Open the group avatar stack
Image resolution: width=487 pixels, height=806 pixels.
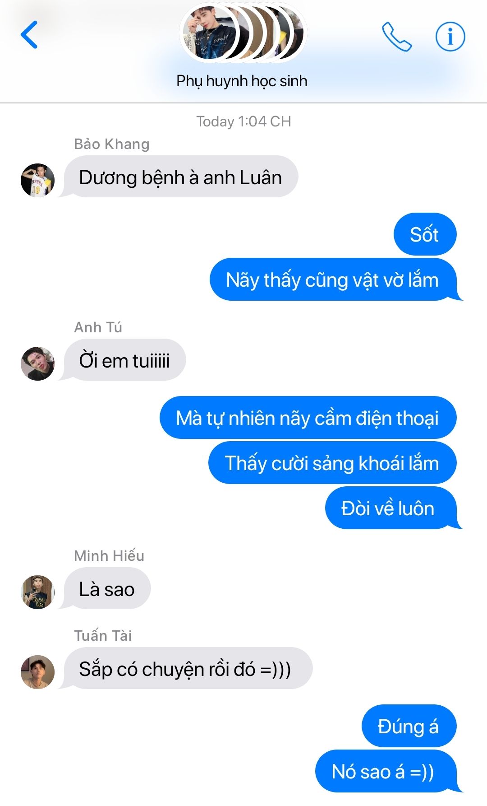tap(243, 33)
